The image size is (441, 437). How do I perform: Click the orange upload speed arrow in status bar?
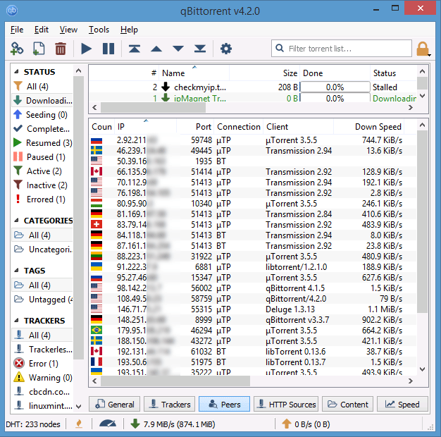(x=287, y=424)
